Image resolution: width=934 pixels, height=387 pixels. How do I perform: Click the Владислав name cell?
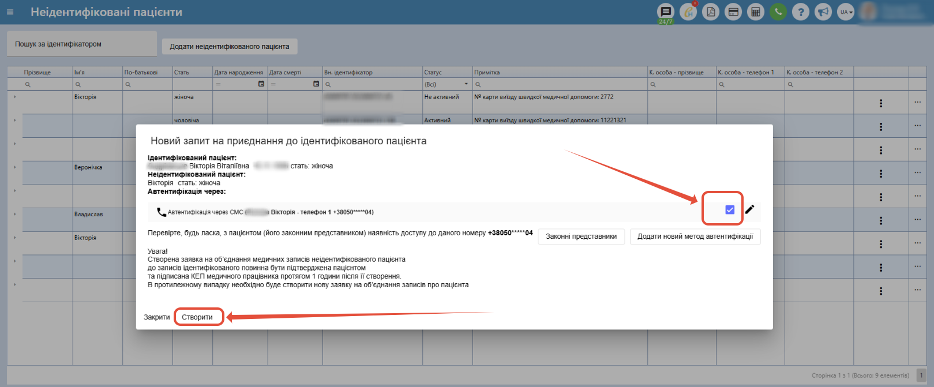coord(97,220)
